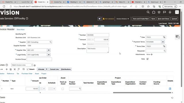The width and height of the screenshot is (184, 103).
Task: Switch to the Asset lines tab
Action: (x=37, y=74)
